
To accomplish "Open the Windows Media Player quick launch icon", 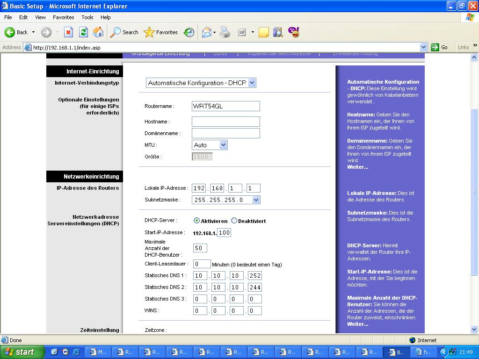I will [65, 352].
